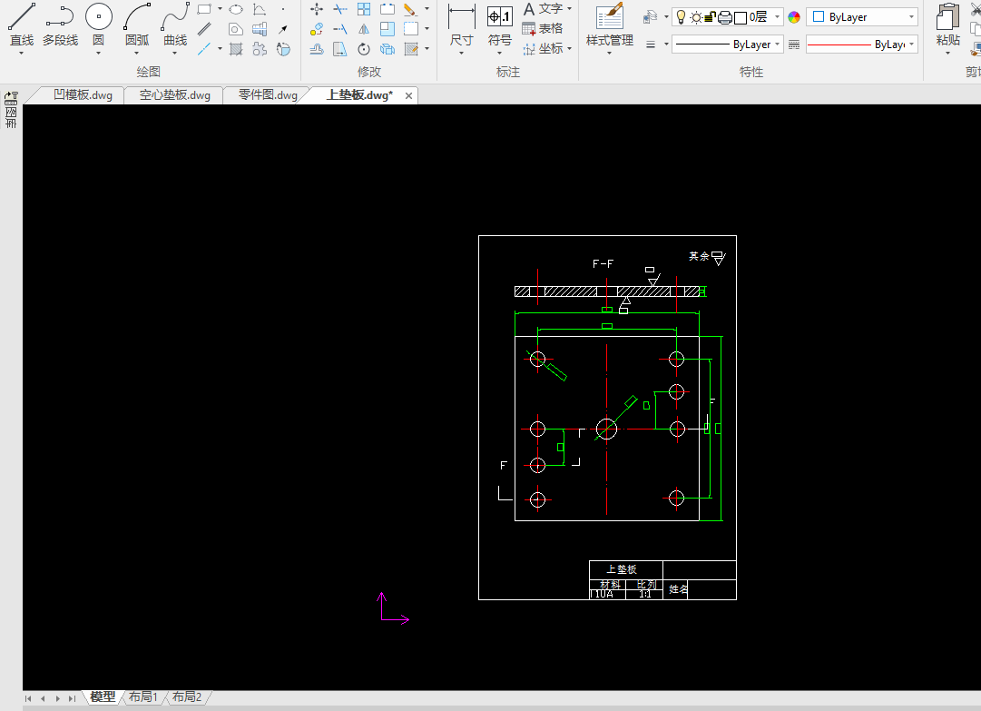This screenshot has height=711, width=981.
Task: Click the layer color square swatch
Action: [741, 17]
